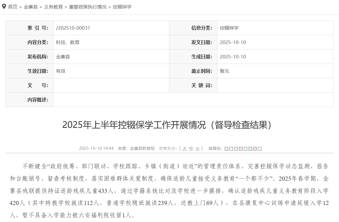
Task: Set text size to 小 (small)
Action: (197, 148)
